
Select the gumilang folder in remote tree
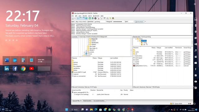coord(144,41)
